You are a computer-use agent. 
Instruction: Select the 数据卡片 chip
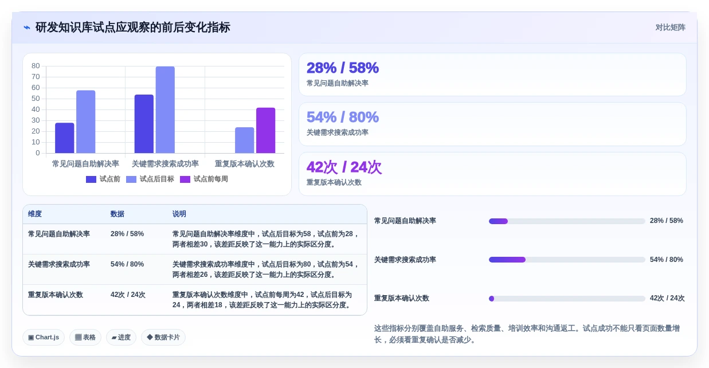tap(163, 338)
